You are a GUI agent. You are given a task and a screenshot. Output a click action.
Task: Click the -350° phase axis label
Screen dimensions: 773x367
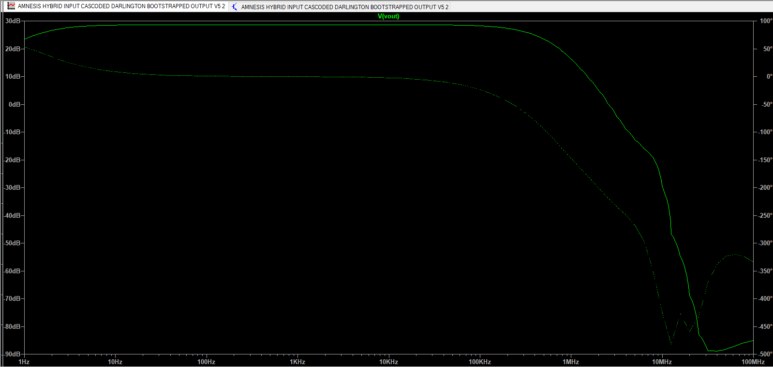tap(765, 271)
